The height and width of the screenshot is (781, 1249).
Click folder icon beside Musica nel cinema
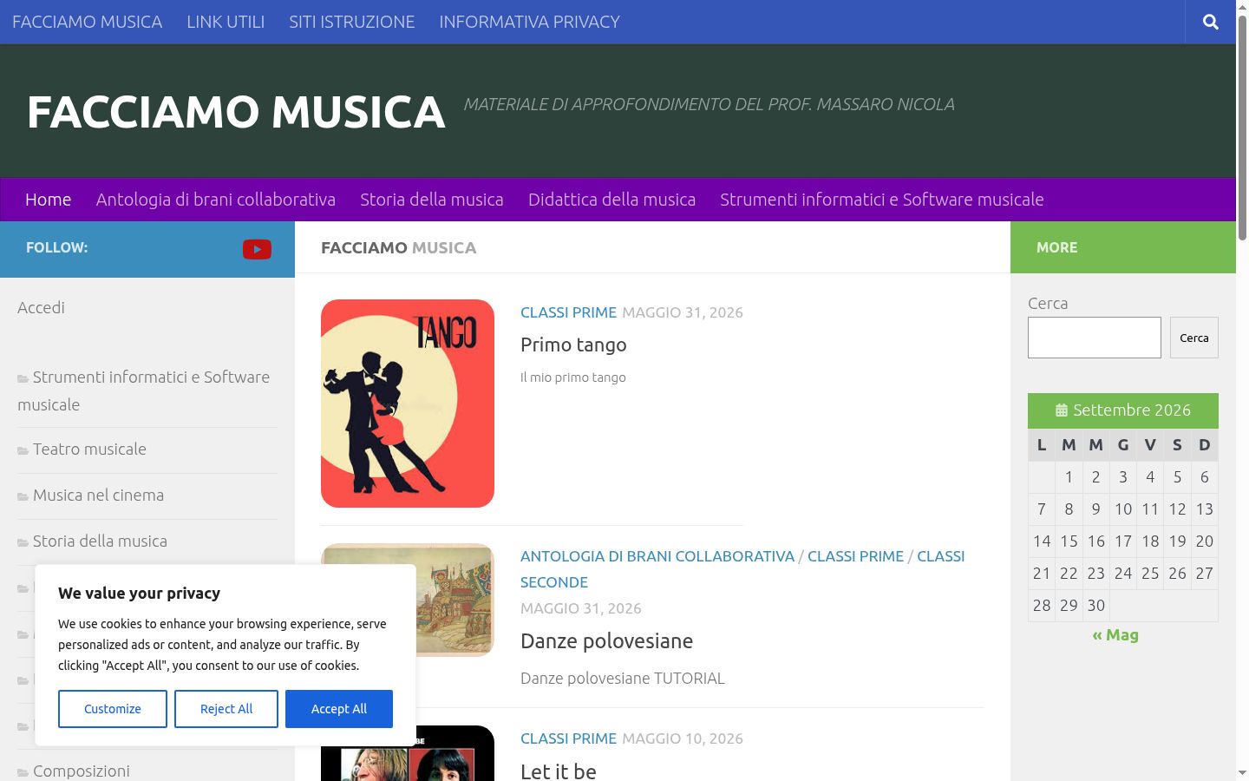point(23,496)
